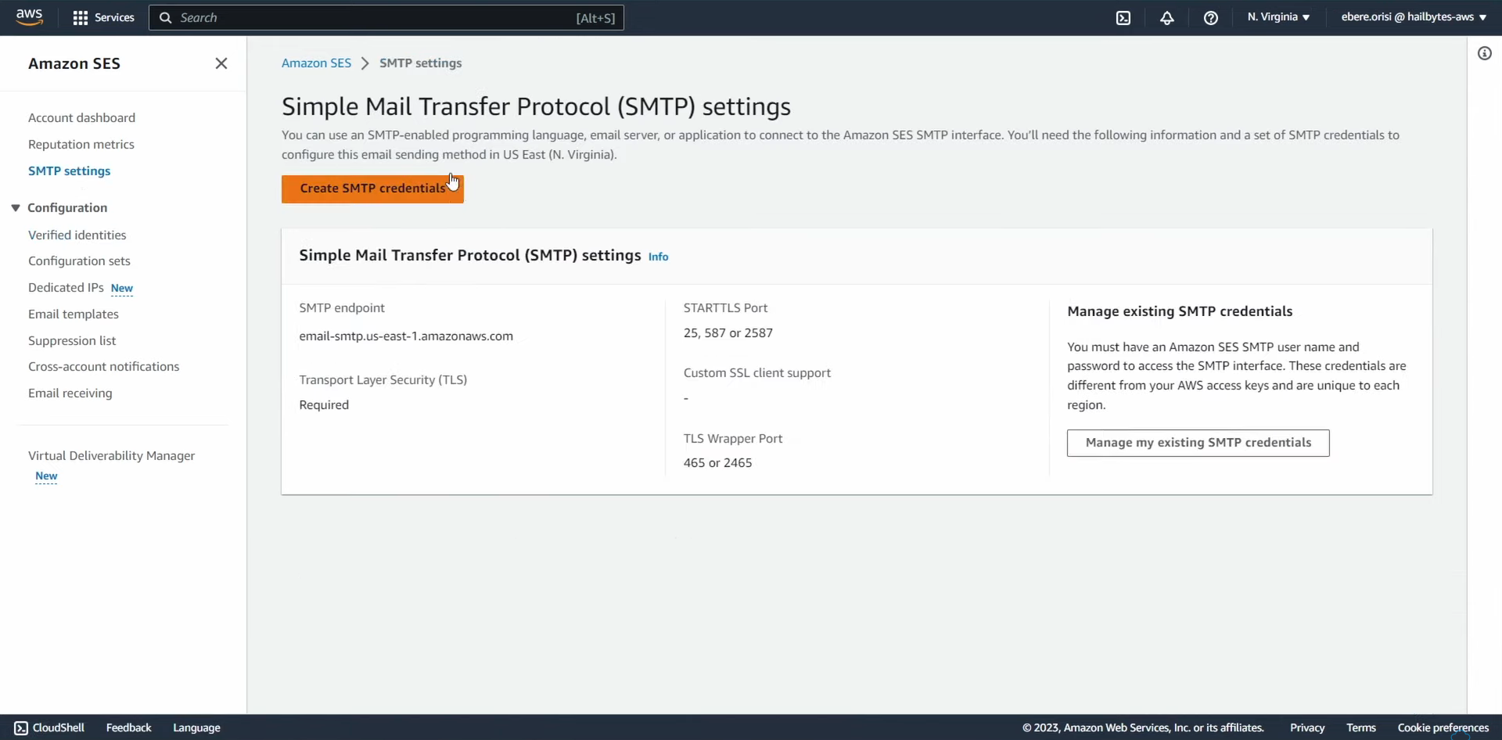The width and height of the screenshot is (1502, 740).
Task: Expand the N. Virginia region dropdown
Action: click(x=1278, y=17)
